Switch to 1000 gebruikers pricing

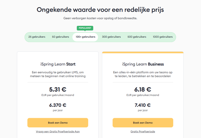163,37
